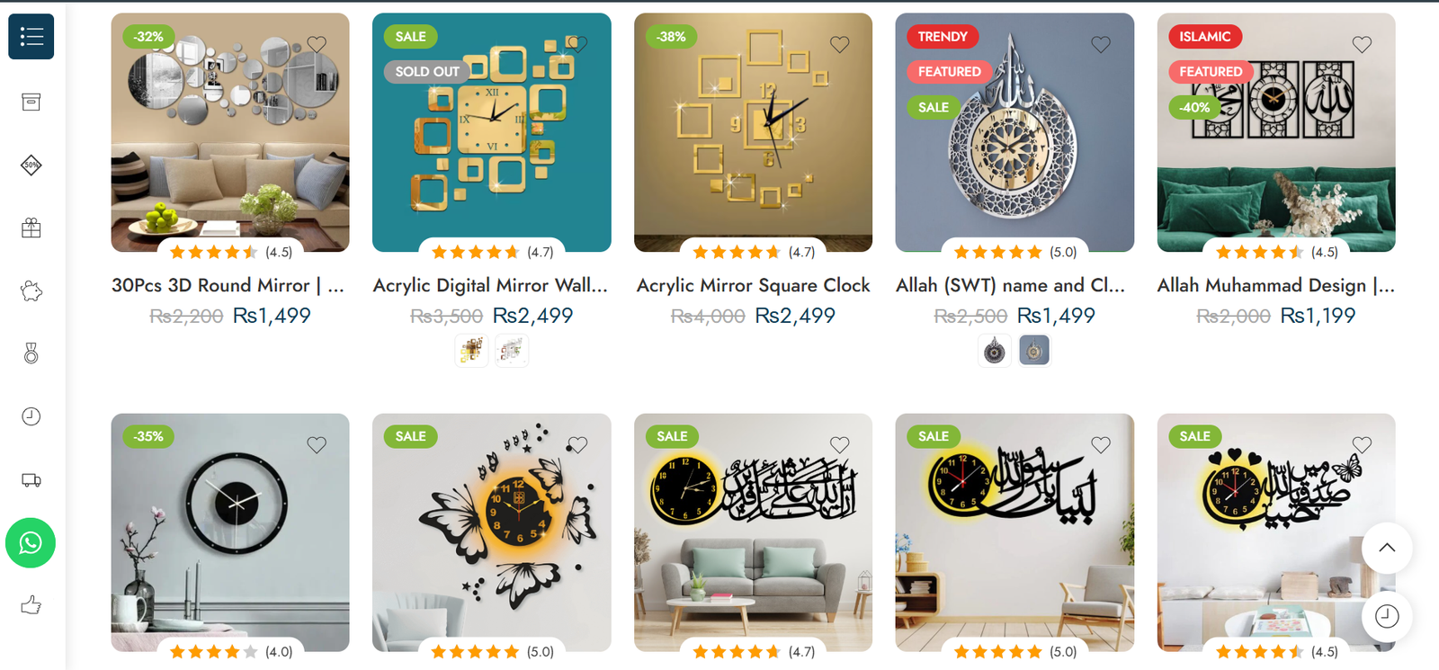Expand back-to-top chevron arrow button
The image size is (1439, 670).
[x=1387, y=548]
